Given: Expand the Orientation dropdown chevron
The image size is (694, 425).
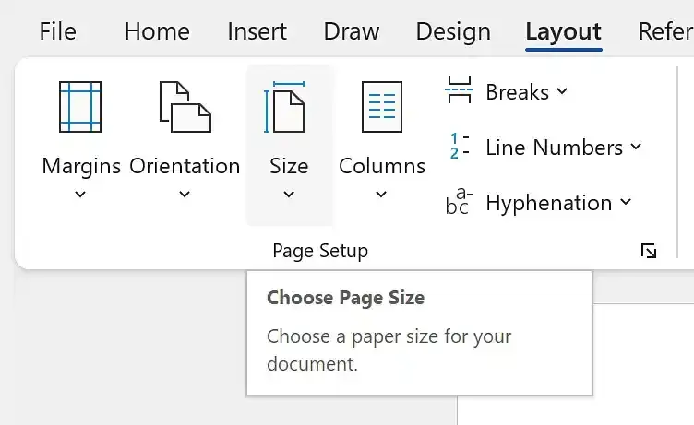Looking at the screenshot, I should [185, 194].
